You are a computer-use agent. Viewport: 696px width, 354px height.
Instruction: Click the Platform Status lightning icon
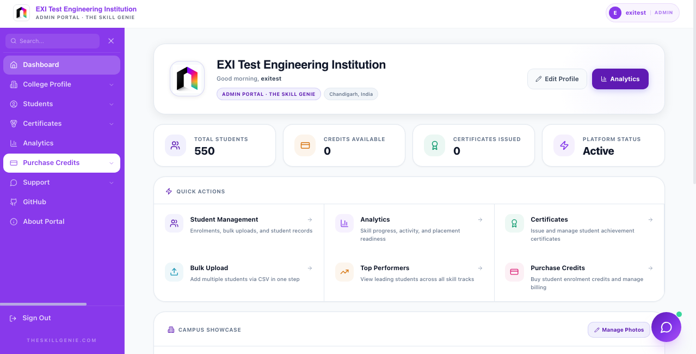coord(564,145)
